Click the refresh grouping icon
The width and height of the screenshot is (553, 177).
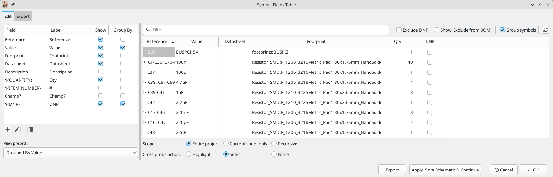click(x=545, y=30)
